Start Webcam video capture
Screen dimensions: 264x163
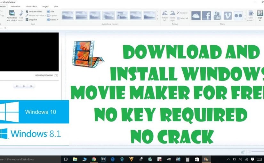pos(34,12)
